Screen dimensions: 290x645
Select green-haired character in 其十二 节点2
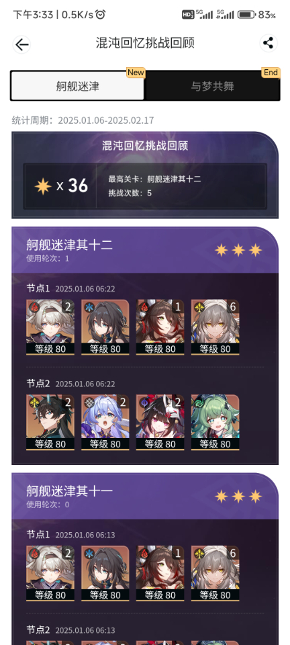click(x=215, y=423)
